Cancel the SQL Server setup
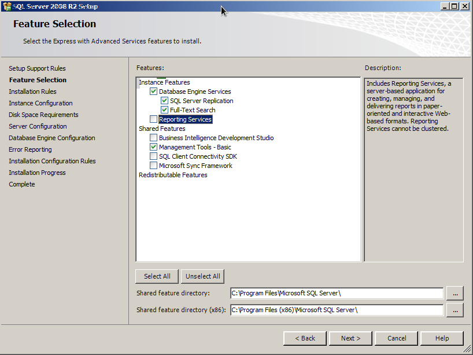The height and width of the screenshot is (355, 473). coord(396,338)
